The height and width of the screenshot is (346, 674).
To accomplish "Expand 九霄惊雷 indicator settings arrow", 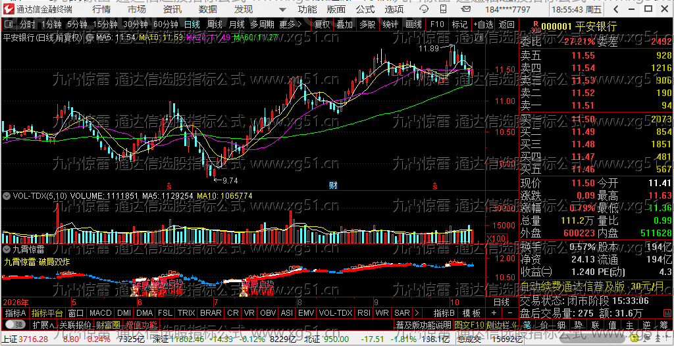I will pyautogui.click(x=7, y=249).
